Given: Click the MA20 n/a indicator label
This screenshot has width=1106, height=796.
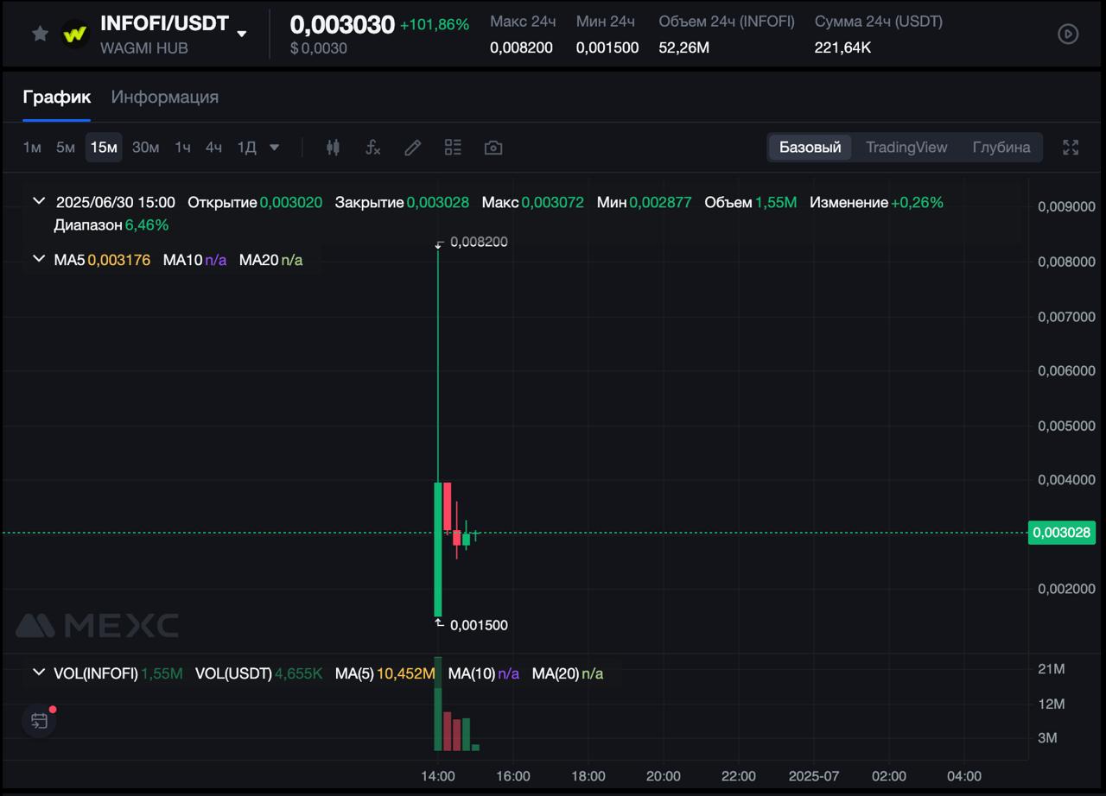Looking at the screenshot, I should [270, 259].
